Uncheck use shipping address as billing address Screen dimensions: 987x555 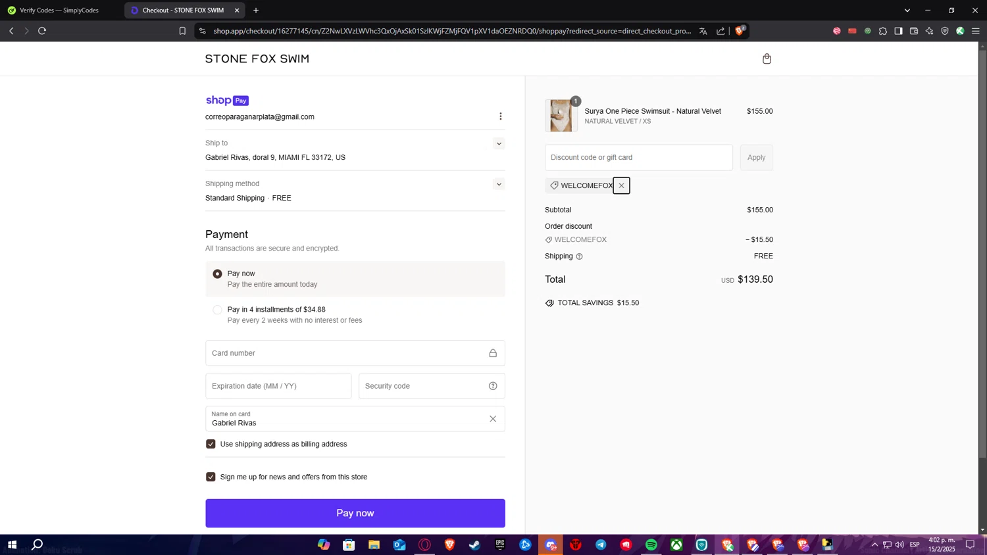(x=211, y=444)
